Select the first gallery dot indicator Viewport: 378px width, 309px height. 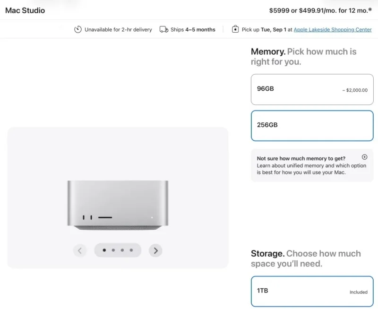(x=104, y=250)
